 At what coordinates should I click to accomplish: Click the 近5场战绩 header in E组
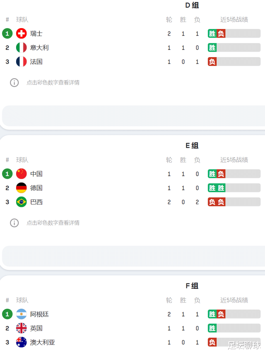(x=234, y=160)
